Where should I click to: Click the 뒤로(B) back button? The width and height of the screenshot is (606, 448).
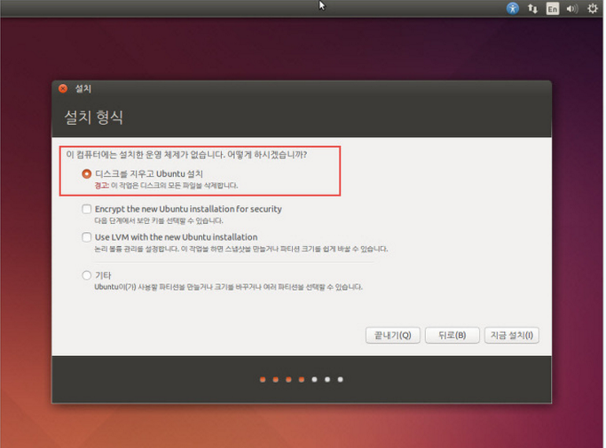coord(453,335)
